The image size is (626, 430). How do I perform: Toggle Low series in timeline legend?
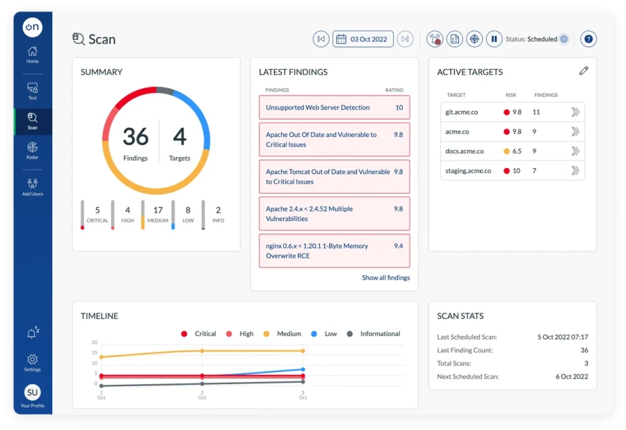pyautogui.click(x=323, y=334)
